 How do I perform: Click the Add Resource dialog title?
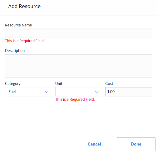point(24,6)
